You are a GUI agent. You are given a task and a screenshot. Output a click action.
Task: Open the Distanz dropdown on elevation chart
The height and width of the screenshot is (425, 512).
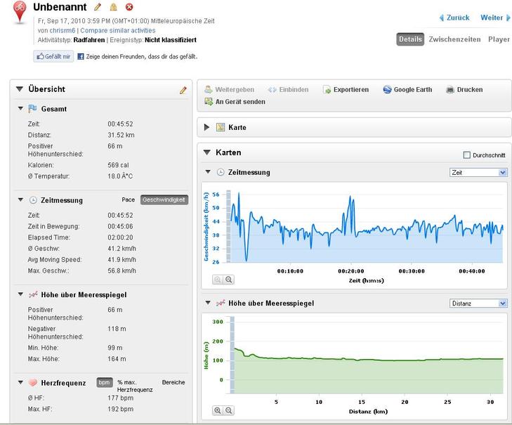pos(478,303)
